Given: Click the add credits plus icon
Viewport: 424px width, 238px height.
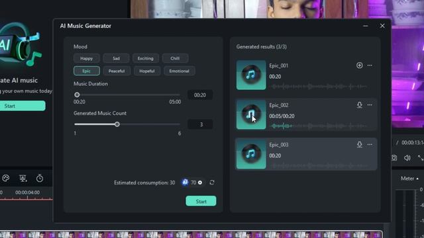Looking at the screenshot, I should tap(200, 182).
